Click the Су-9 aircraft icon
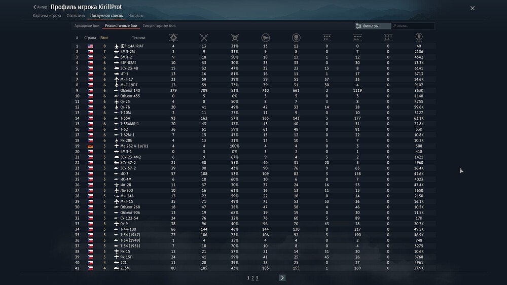507x285 pixels. (117, 224)
